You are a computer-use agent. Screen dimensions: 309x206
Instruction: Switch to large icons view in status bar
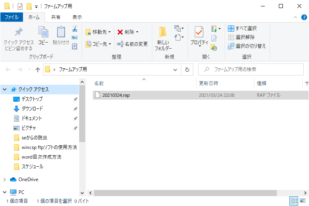(x=303, y=201)
